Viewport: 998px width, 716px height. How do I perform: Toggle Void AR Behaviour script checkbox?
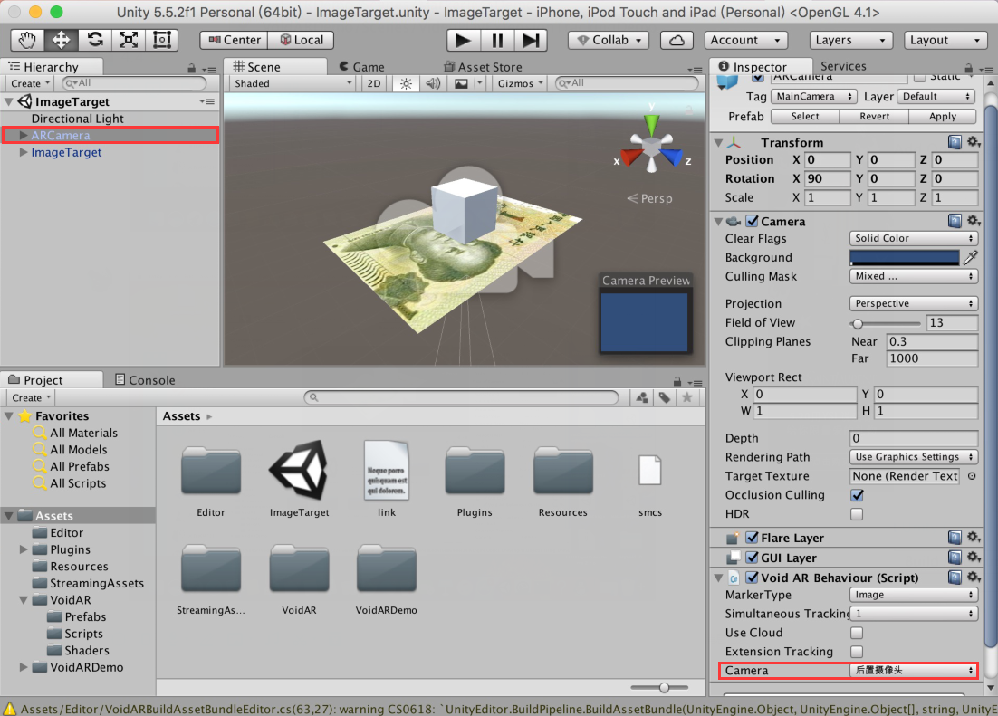pyautogui.click(x=752, y=578)
